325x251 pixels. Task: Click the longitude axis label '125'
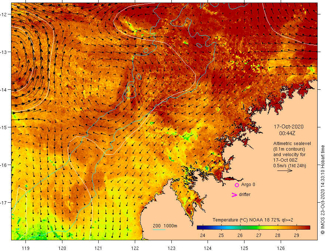(244, 248)
